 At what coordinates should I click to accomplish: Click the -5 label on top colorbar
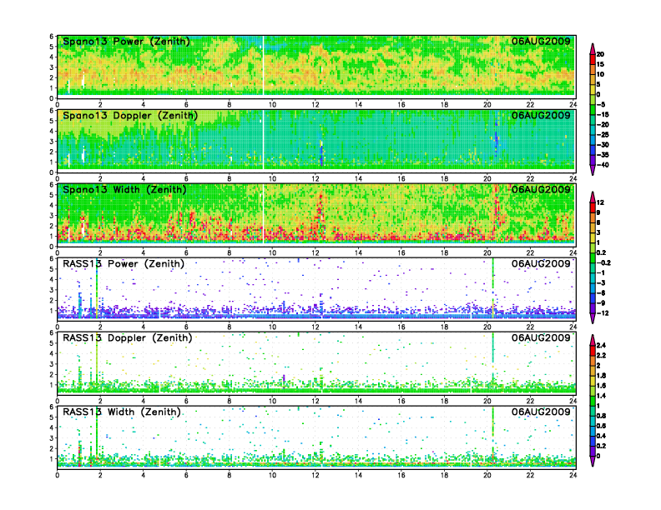coord(601,104)
